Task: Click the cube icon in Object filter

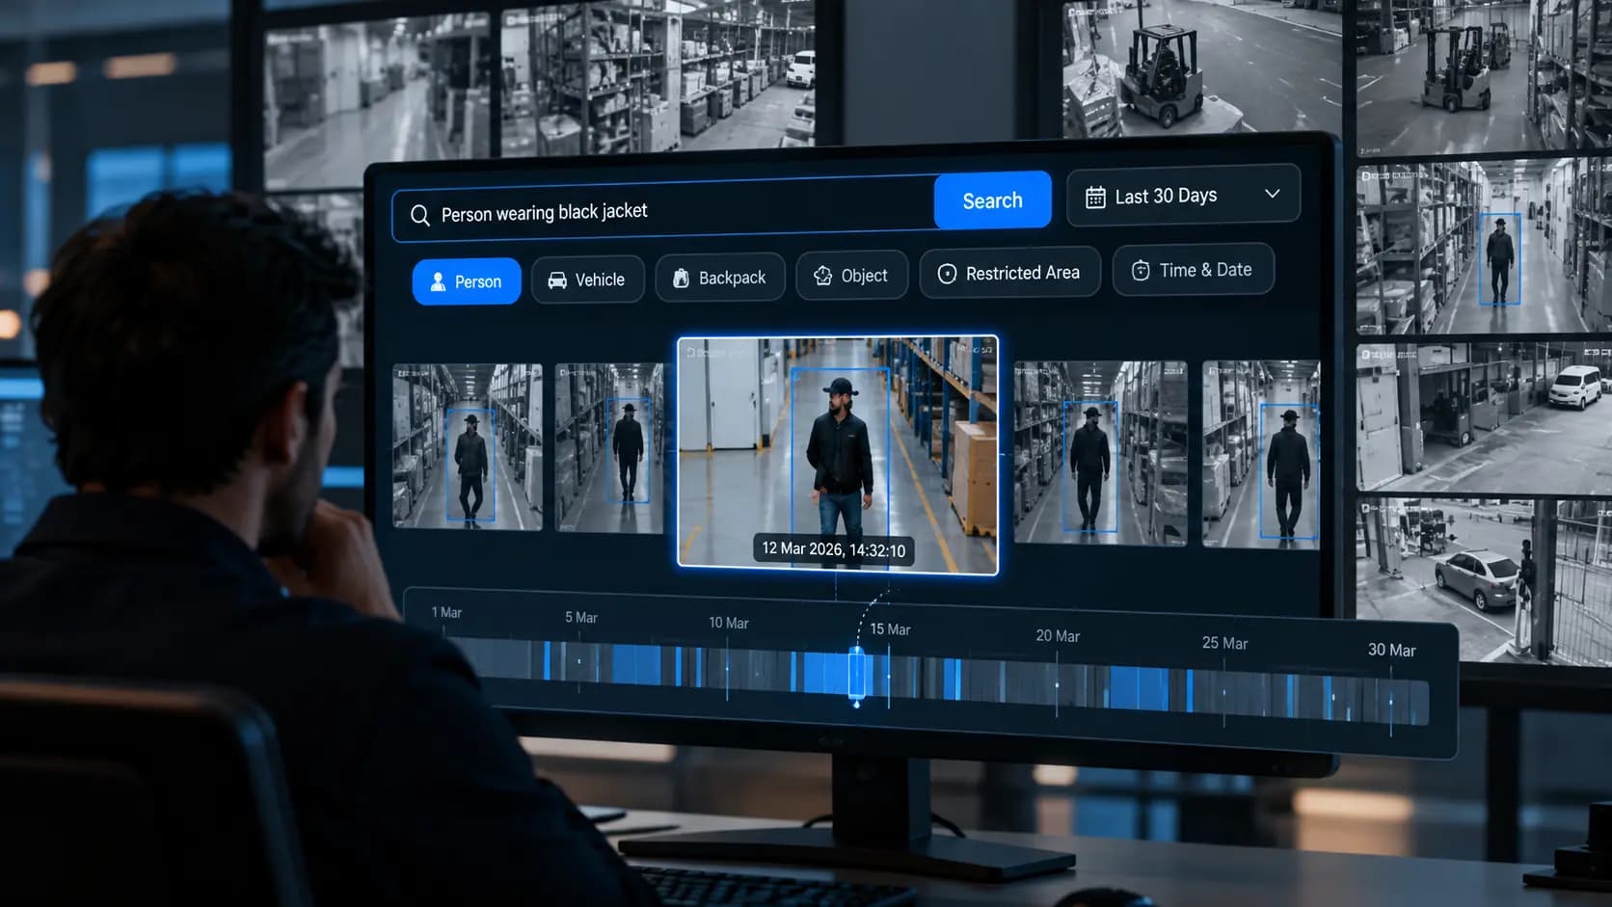Action: 822,276
